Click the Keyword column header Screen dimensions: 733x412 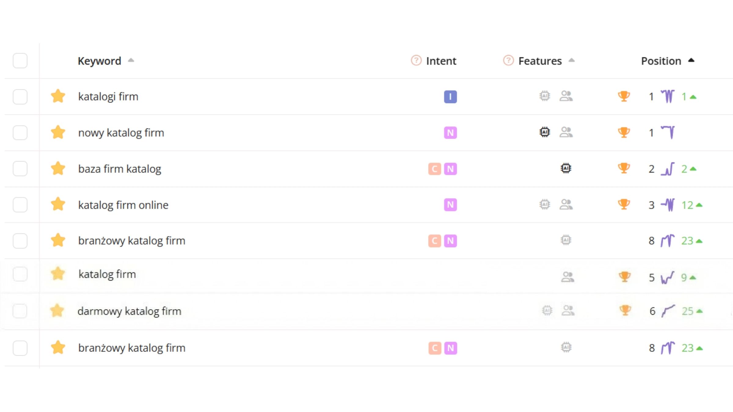(99, 61)
